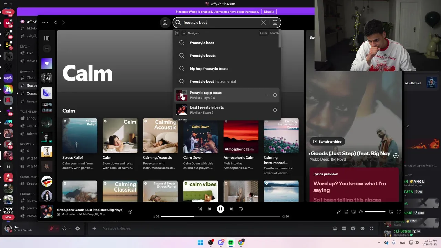
Task: Add Best Freestyle Beats to library
Action: pos(275,110)
